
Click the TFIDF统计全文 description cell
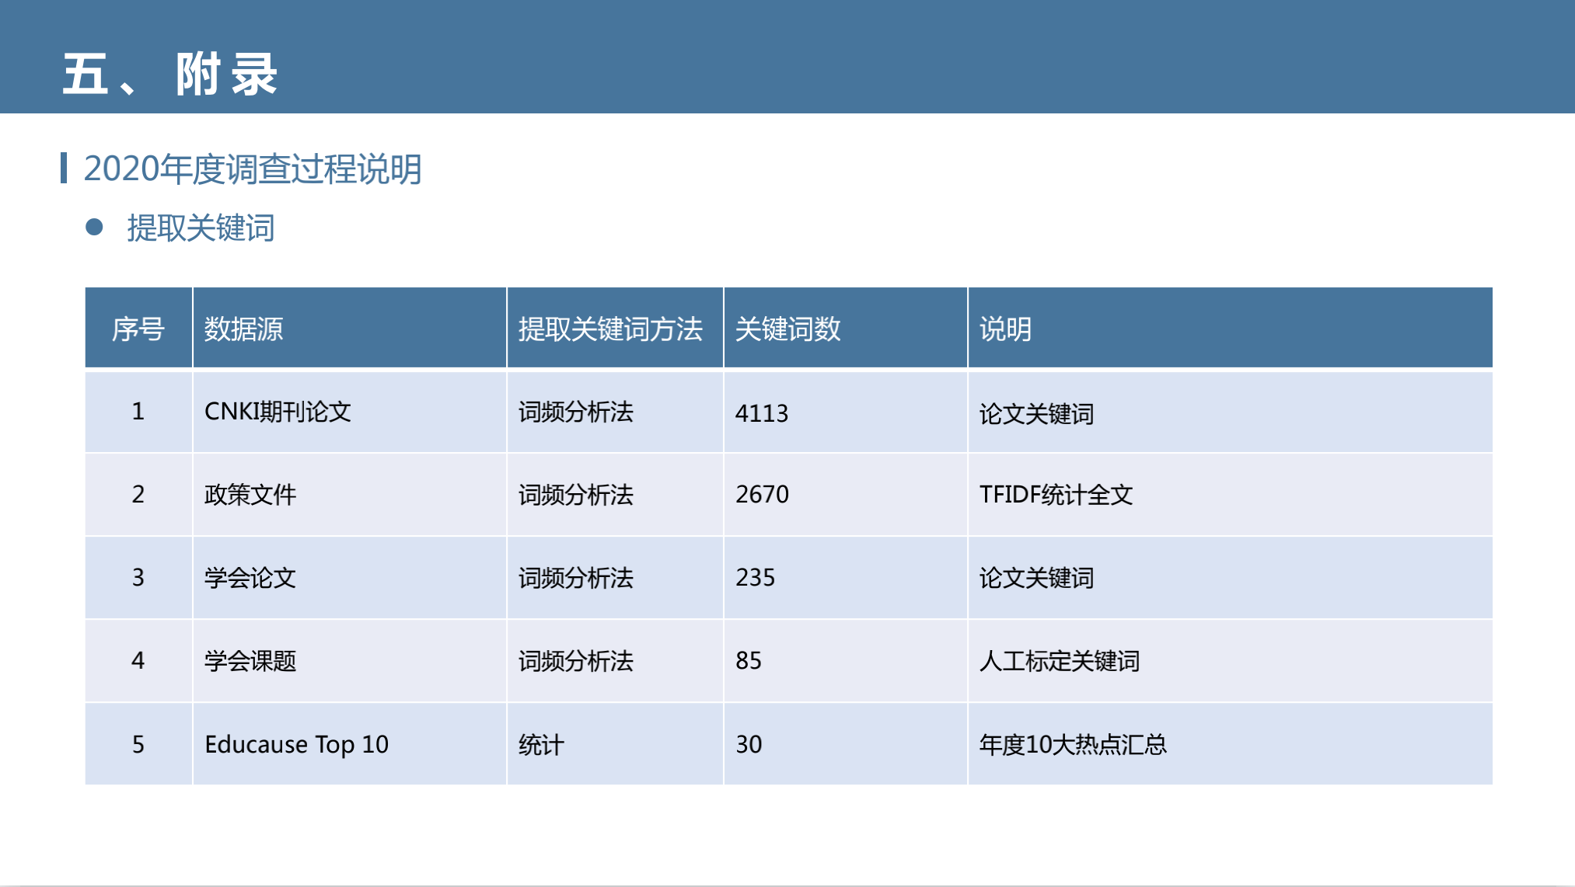tap(1056, 495)
